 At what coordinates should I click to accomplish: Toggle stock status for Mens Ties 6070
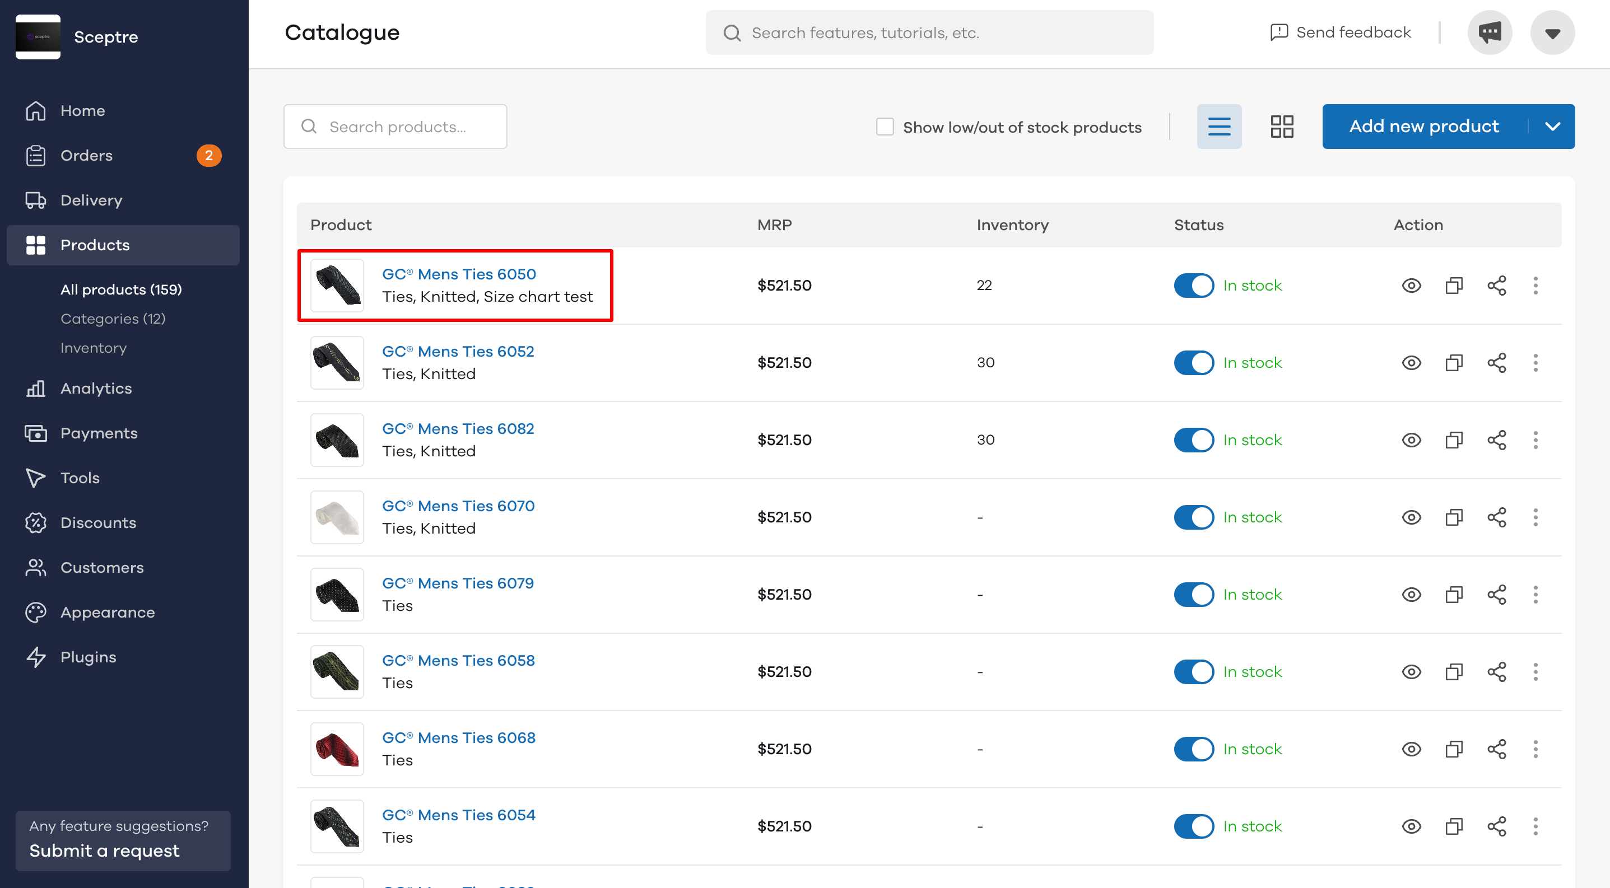1193,518
